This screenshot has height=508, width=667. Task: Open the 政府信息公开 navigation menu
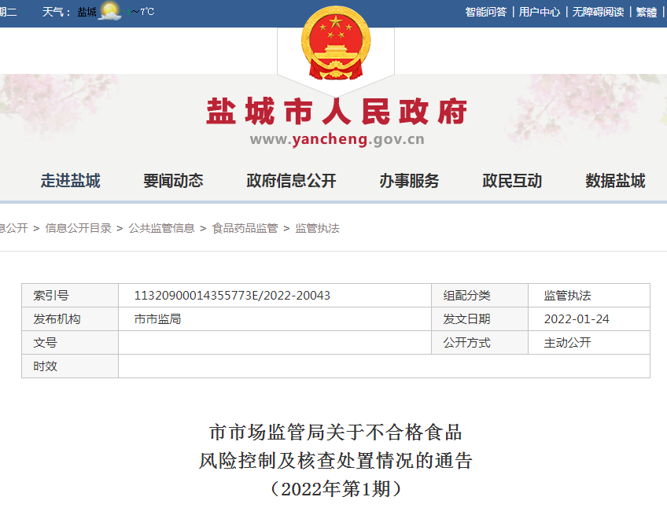(291, 181)
